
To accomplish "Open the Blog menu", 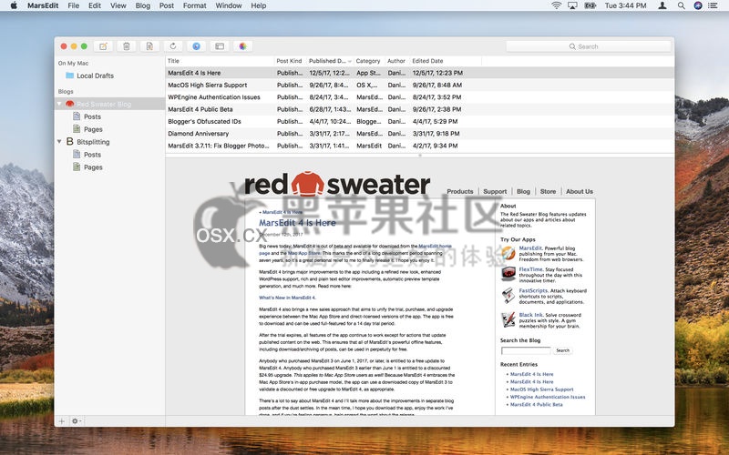I will click(143, 5).
